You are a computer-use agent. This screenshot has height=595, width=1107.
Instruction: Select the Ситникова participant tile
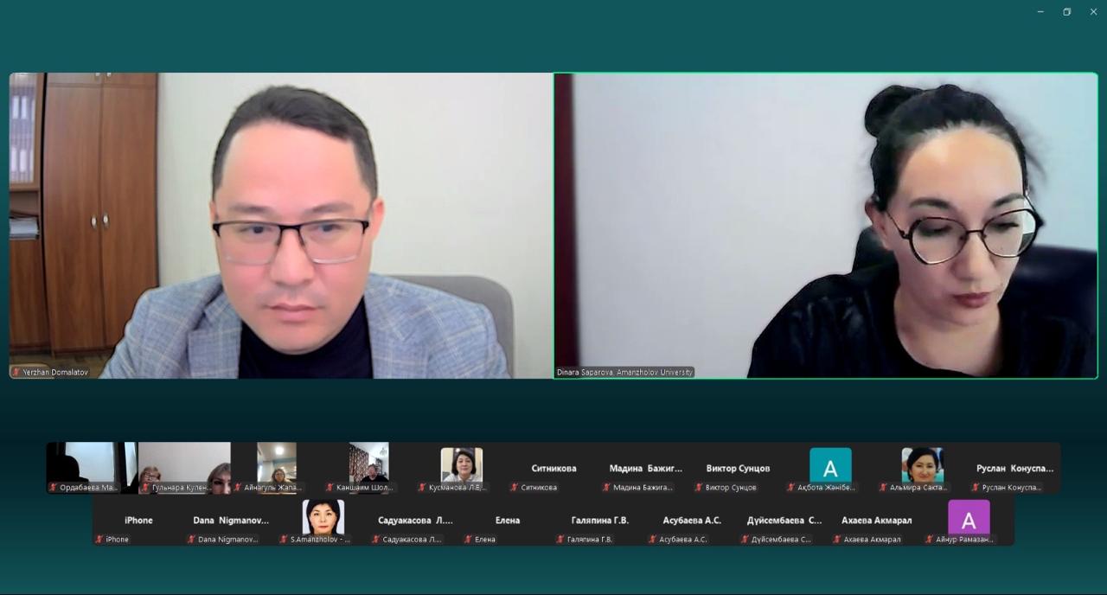coord(553,468)
